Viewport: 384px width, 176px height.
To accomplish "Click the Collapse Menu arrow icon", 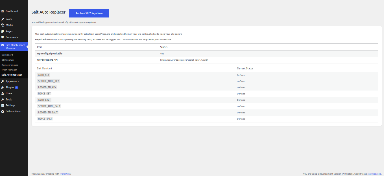I will (x=3, y=111).
